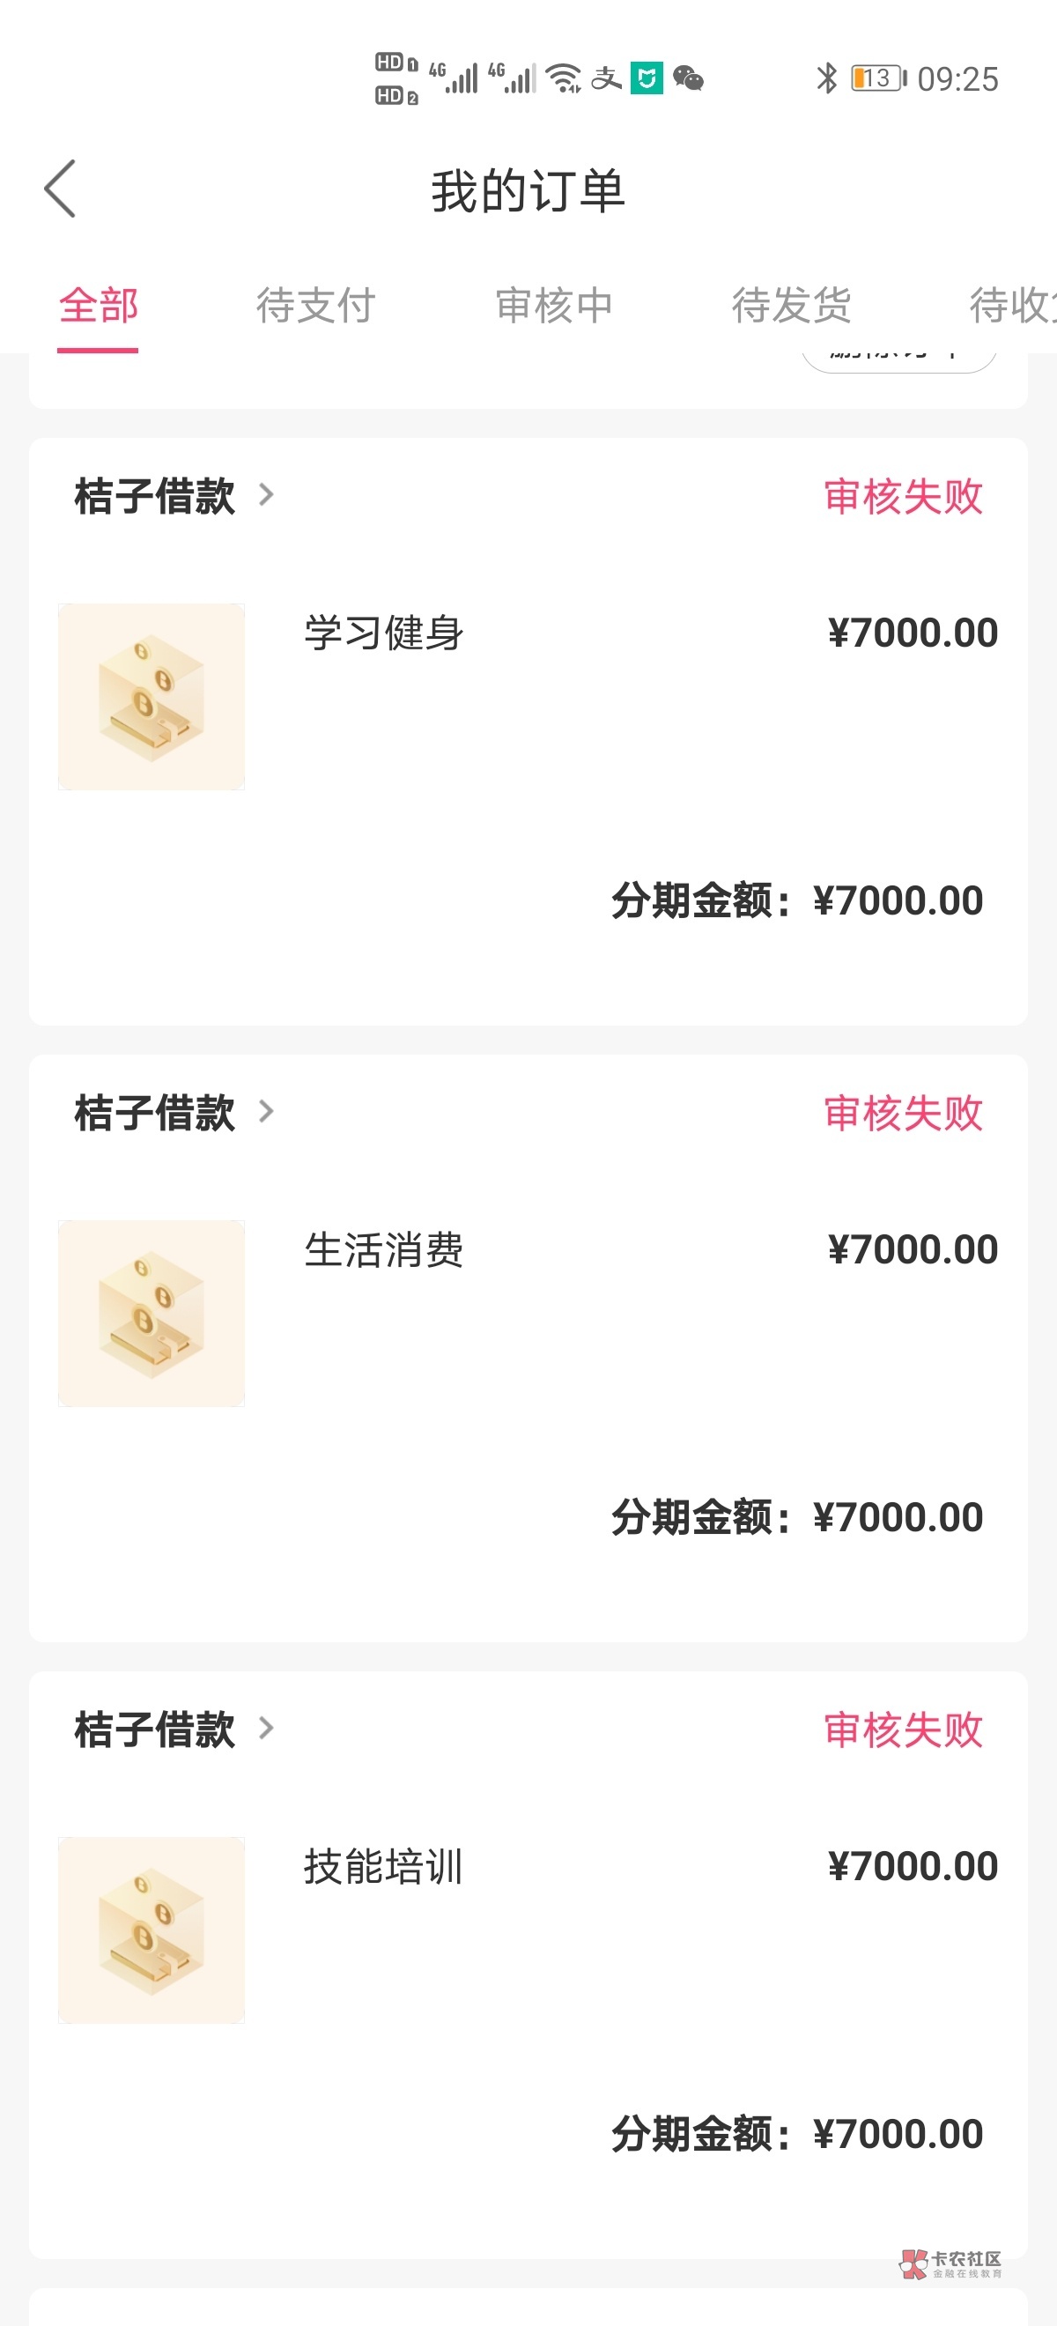The width and height of the screenshot is (1057, 2326).
Task: Tap the 技能培训 order title
Action: point(384,1866)
